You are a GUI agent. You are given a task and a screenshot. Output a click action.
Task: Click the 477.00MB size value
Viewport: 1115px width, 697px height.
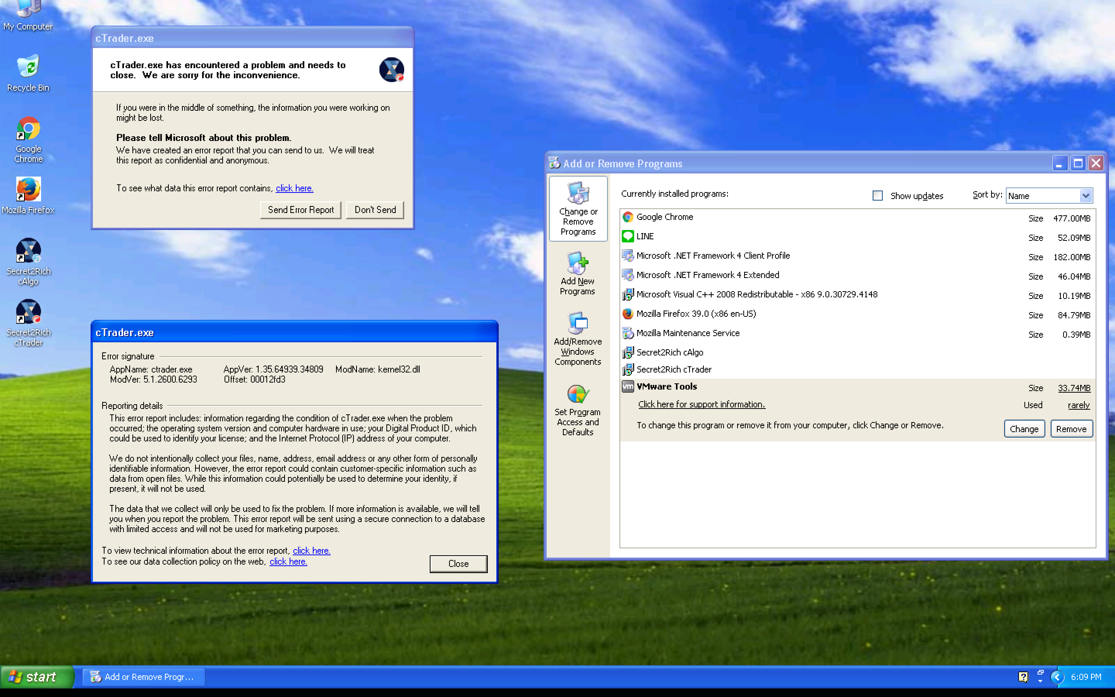(1071, 218)
